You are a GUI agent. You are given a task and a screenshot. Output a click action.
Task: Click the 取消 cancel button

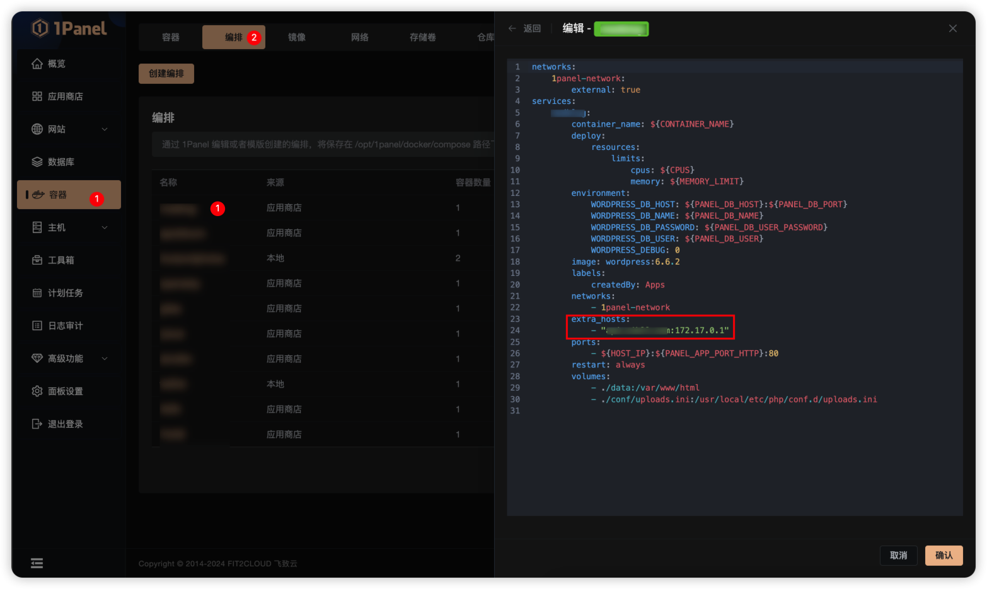point(899,555)
